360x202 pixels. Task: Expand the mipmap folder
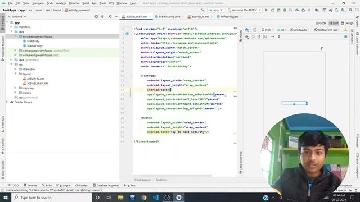tap(15, 88)
